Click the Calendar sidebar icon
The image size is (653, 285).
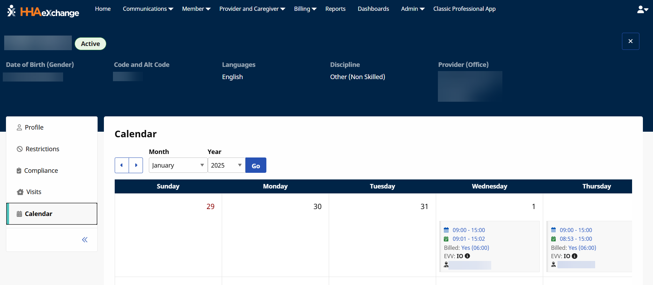[19, 214]
